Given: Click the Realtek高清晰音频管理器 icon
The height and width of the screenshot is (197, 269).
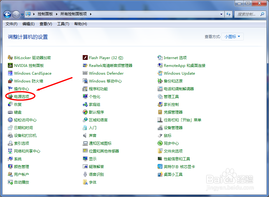Looking at the screenshot, I should pyautogui.click(x=85, y=65).
